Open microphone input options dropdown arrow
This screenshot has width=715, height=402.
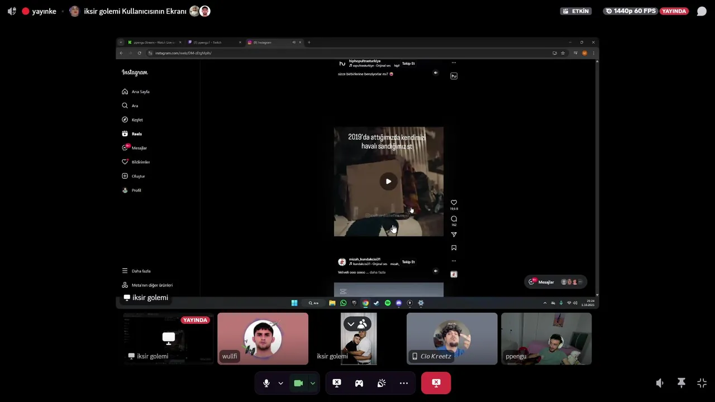pos(280,383)
